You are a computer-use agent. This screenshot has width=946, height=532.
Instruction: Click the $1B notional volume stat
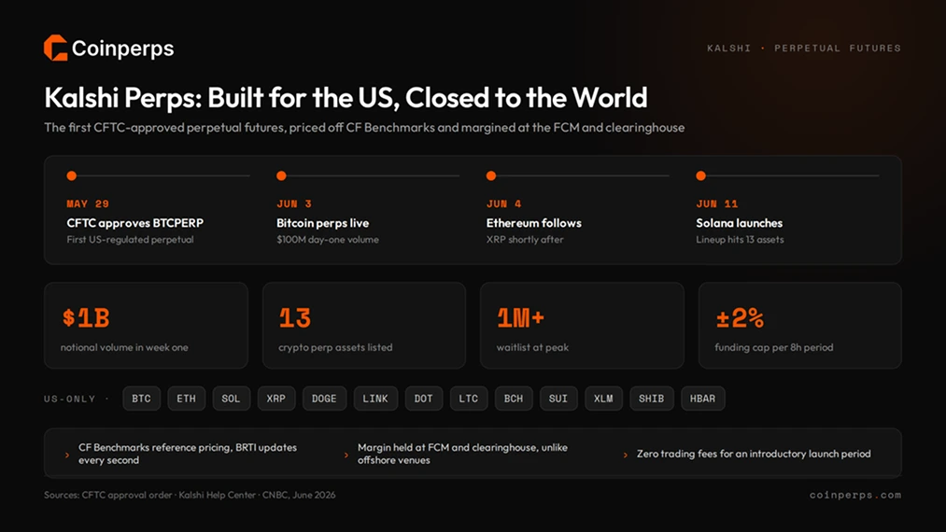coord(146,326)
